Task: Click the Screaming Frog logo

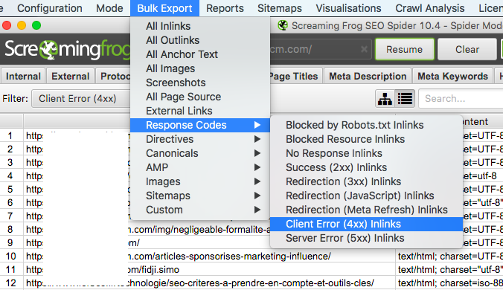Action: [66, 50]
